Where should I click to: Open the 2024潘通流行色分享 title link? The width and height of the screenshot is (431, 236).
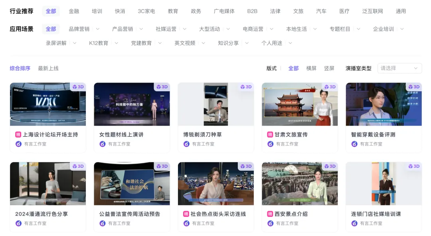pyautogui.click(x=42, y=214)
